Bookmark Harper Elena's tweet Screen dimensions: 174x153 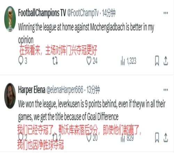coord(157,137)
